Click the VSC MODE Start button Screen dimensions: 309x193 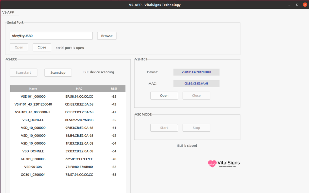tap(164, 128)
